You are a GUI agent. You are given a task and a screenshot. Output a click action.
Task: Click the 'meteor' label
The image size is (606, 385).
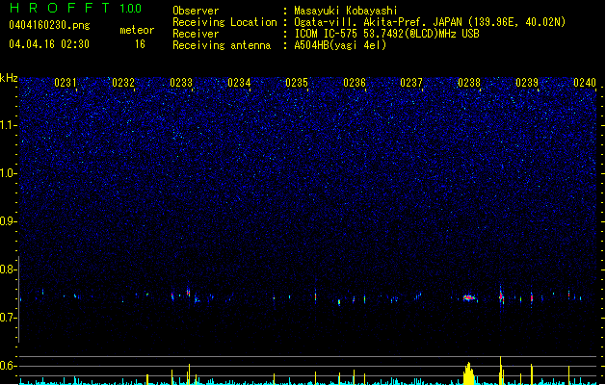click(137, 30)
